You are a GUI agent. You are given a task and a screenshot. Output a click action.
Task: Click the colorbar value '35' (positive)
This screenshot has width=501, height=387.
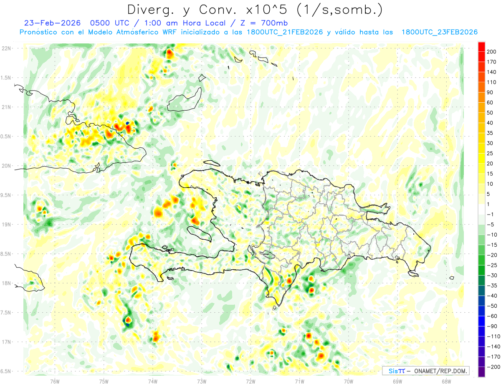click(x=490, y=133)
